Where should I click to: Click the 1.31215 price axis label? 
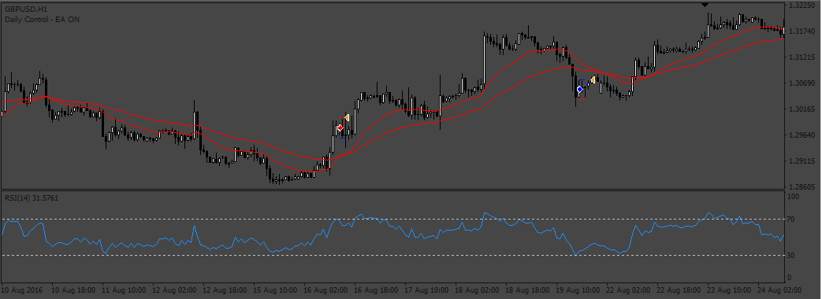click(x=801, y=57)
